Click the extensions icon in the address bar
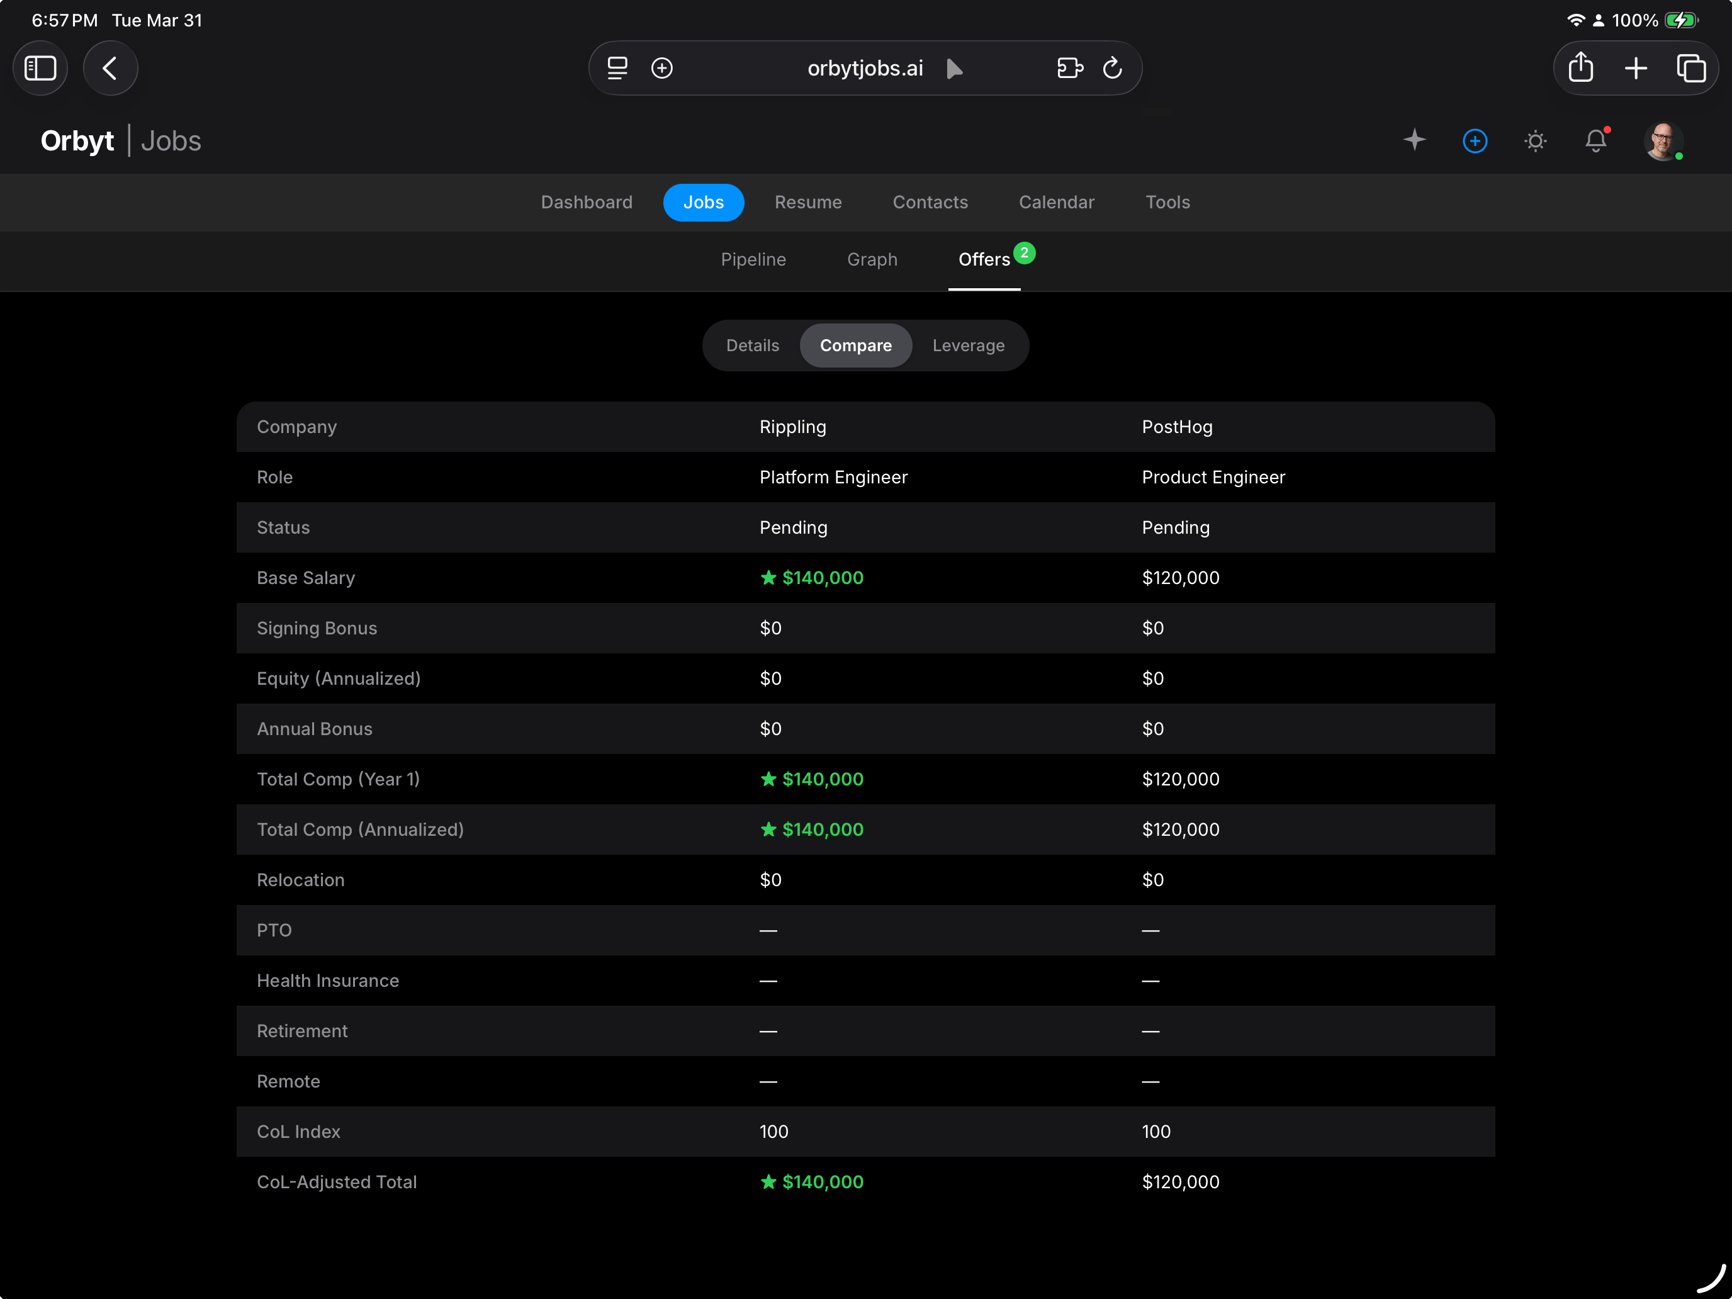 (x=1069, y=68)
